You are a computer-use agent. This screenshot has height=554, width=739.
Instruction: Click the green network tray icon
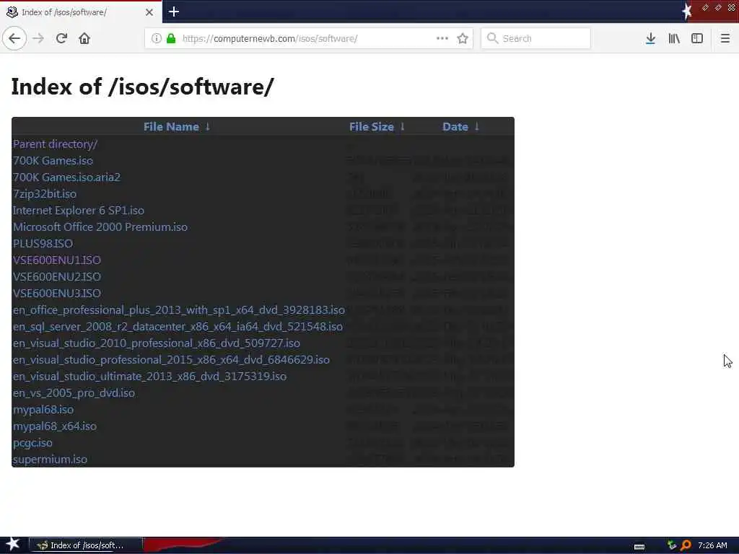click(x=672, y=545)
